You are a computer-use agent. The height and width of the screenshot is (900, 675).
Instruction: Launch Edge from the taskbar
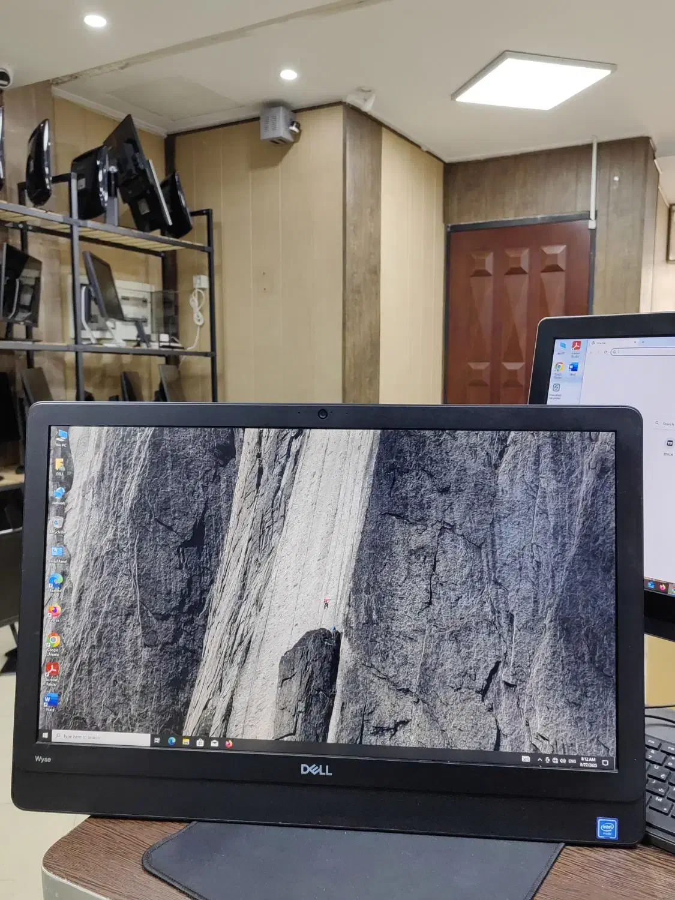pos(172,741)
